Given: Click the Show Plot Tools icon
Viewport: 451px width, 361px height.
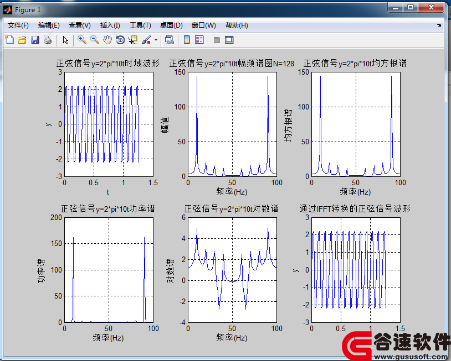Looking at the screenshot, I should (x=229, y=40).
